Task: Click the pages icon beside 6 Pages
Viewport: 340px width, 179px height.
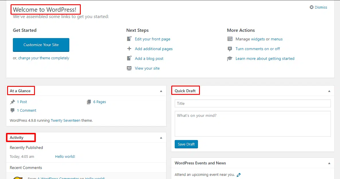Action: click(x=89, y=102)
